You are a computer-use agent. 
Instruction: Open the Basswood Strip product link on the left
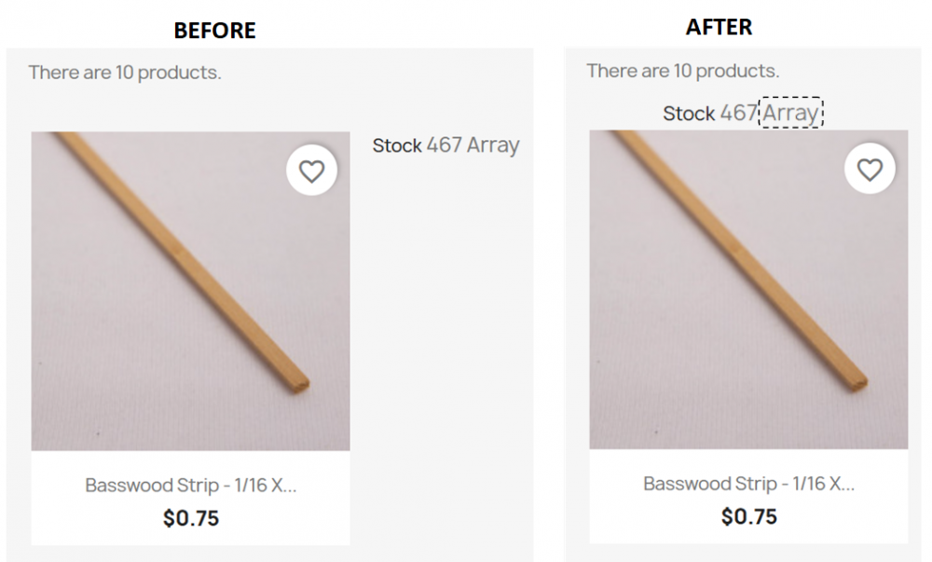[x=190, y=484]
